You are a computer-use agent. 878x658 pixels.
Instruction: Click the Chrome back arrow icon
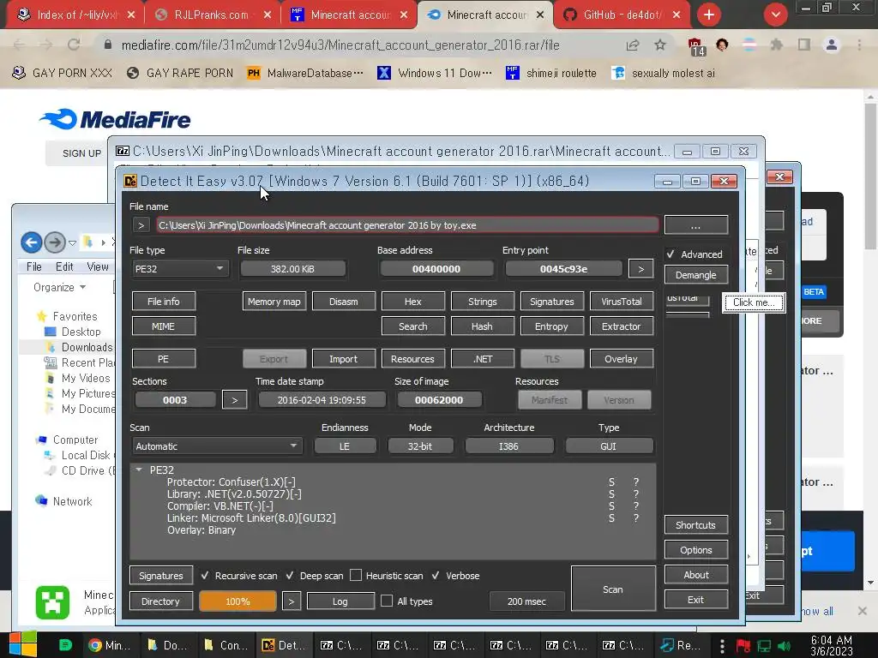tap(20, 45)
